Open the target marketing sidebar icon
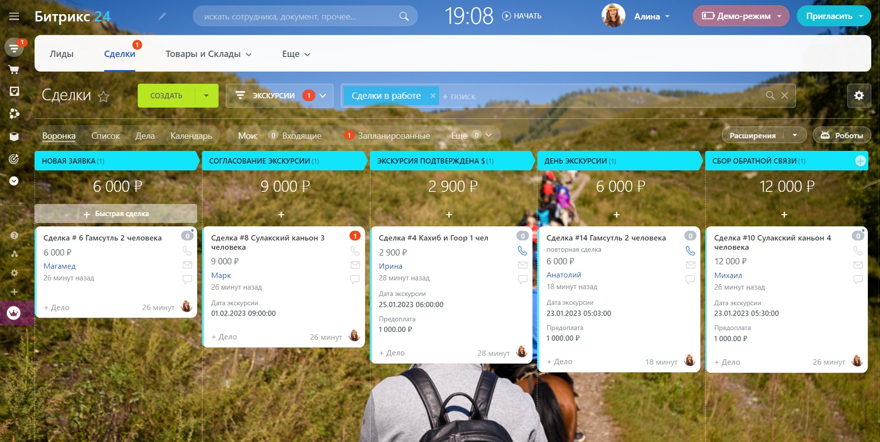Viewport: 880px width, 442px height. coord(14,159)
